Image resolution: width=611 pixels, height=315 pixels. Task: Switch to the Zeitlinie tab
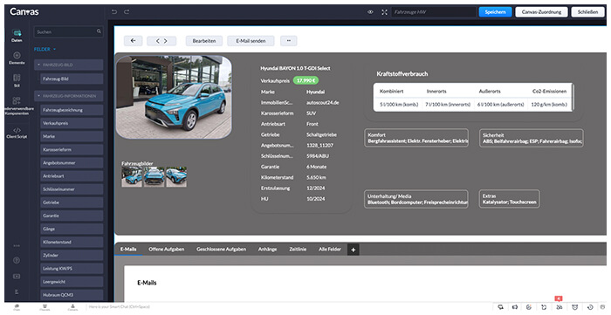(298, 250)
